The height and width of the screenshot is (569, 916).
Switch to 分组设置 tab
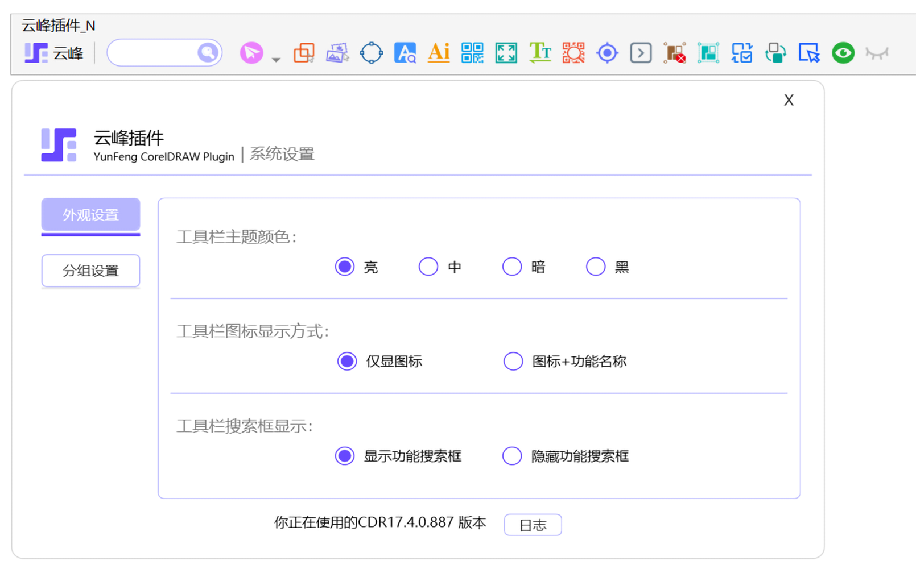(90, 271)
